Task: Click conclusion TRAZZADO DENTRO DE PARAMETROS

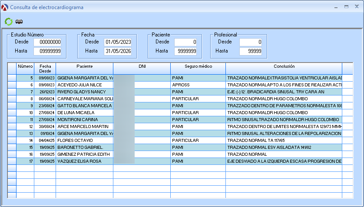Action: pos(285,106)
